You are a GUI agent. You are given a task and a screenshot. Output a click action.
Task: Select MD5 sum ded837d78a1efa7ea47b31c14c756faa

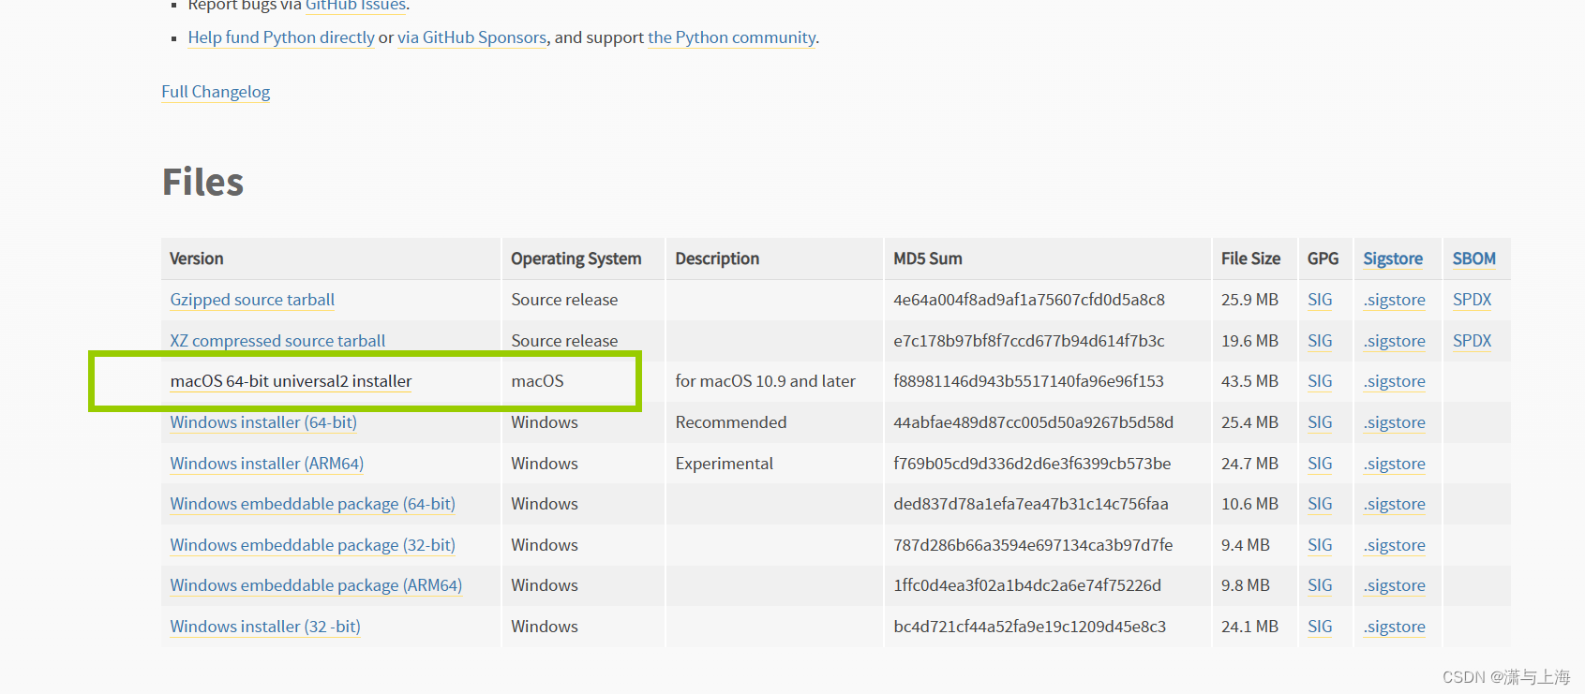(1031, 504)
